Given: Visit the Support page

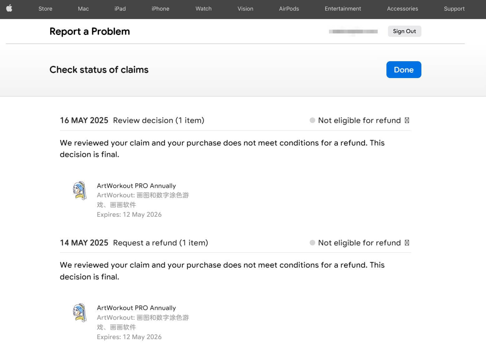Looking at the screenshot, I should tap(454, 9).
